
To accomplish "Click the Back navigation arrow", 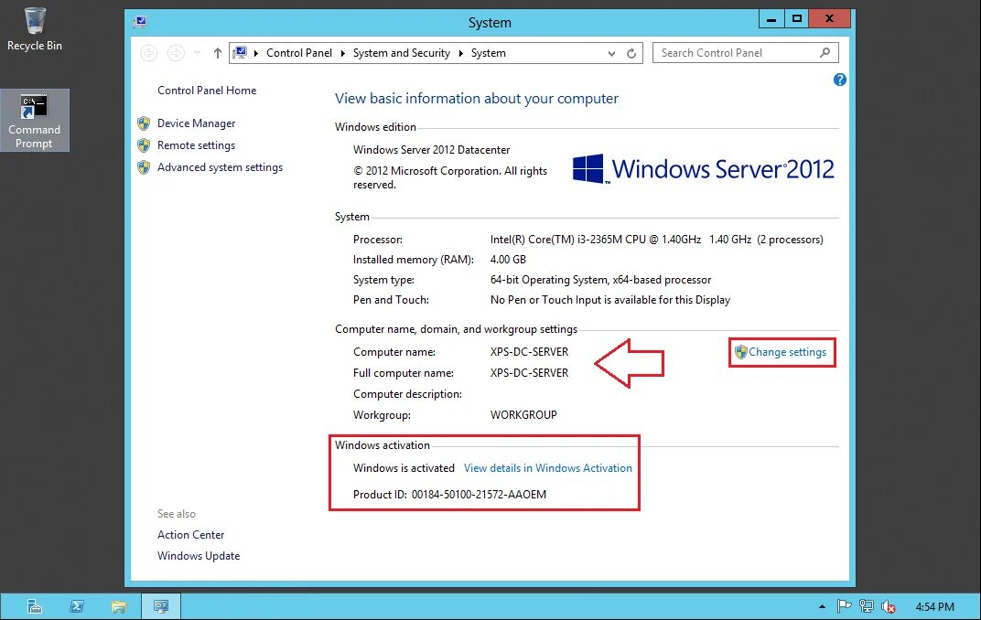I will [149, 53].
